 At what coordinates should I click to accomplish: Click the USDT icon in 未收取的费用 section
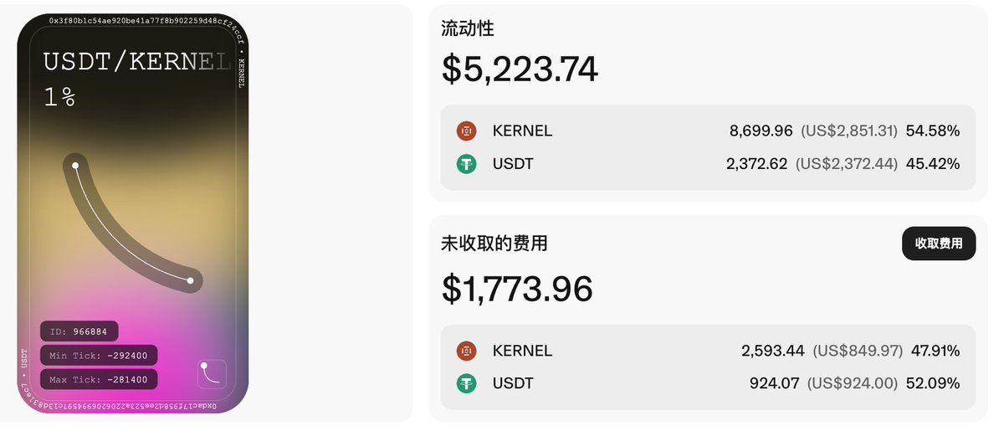tap(466, 384)
